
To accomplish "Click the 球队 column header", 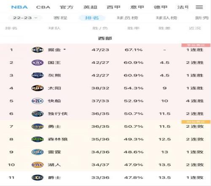I will 54,28.
